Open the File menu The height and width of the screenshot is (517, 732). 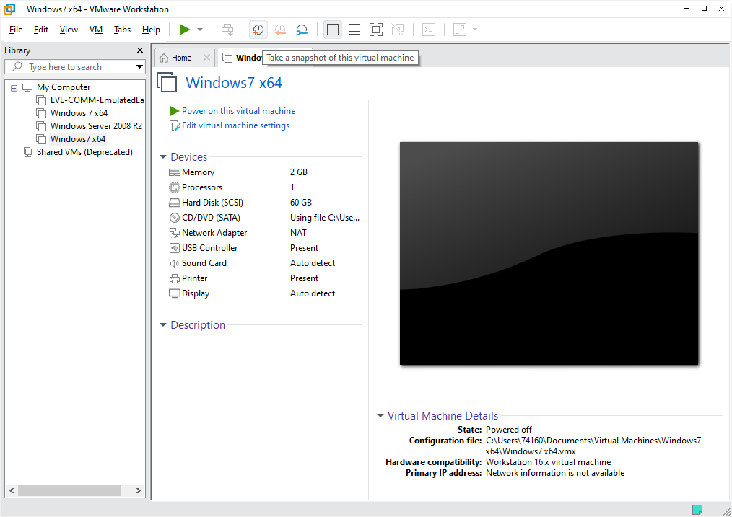(16, 30)
